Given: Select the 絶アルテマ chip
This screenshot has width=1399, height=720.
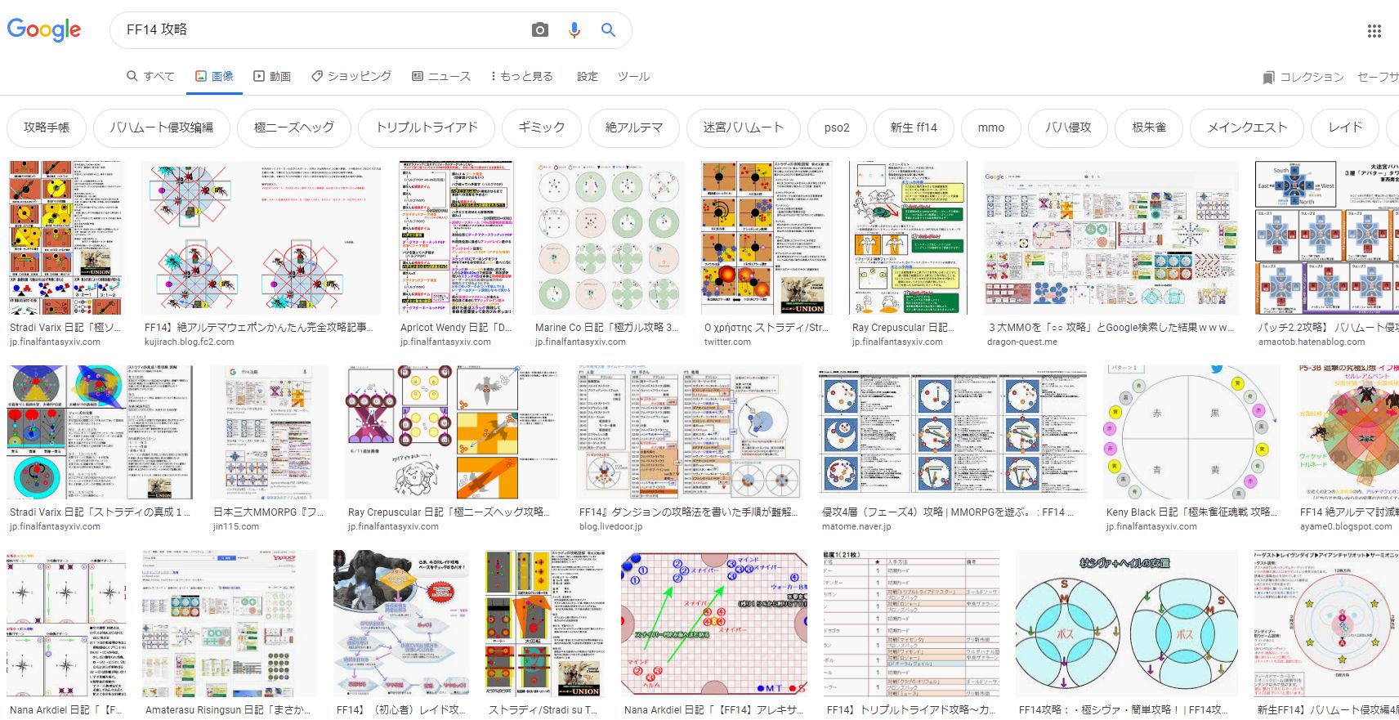Looking at the screenshot, I should pos(634,127).
